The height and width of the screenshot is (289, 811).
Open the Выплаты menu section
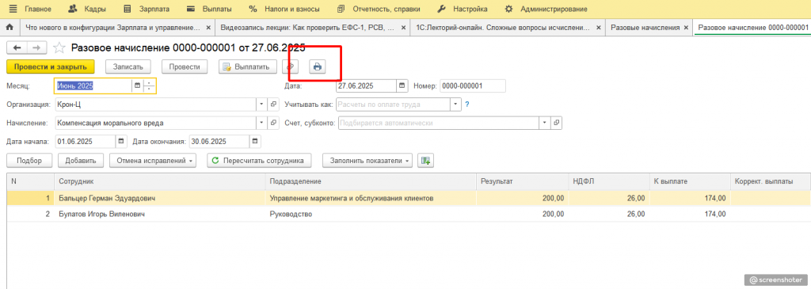click(209, 9)
